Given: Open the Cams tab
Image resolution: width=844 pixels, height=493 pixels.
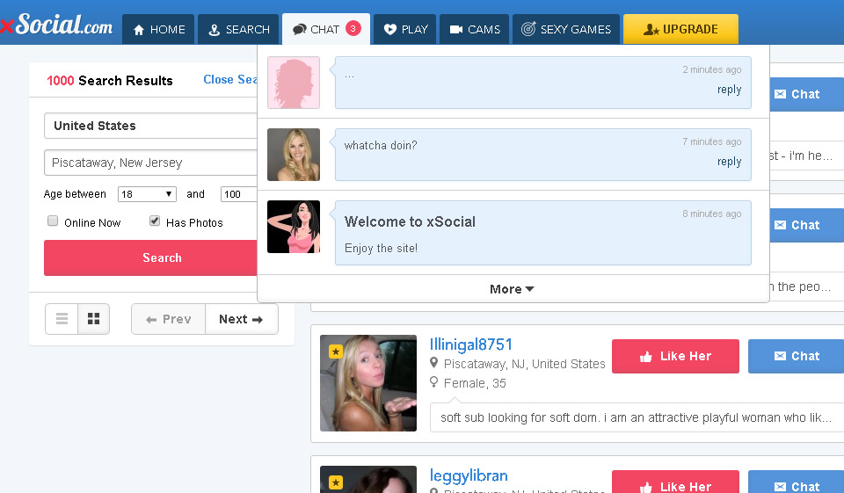Looking at the screenshot, I should click(x=474, y=29).
